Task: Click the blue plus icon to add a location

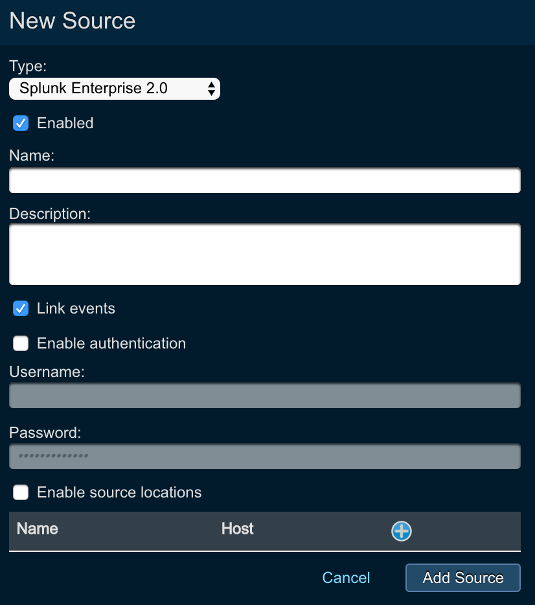Action: [402, 531]
